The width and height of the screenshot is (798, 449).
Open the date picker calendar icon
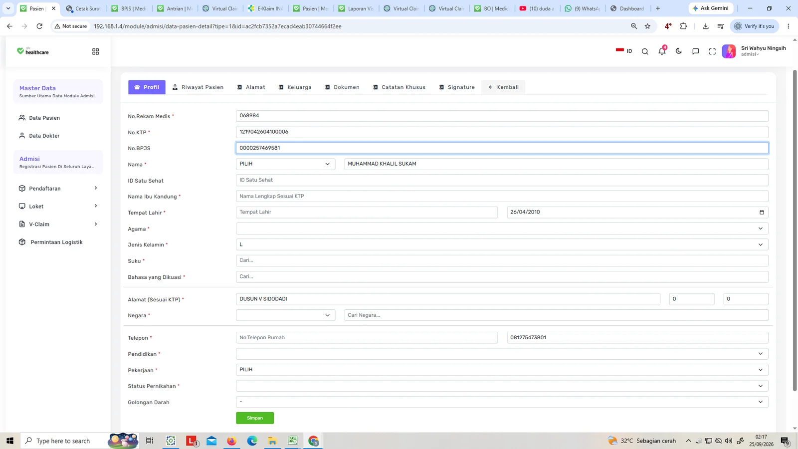[762, 212]
